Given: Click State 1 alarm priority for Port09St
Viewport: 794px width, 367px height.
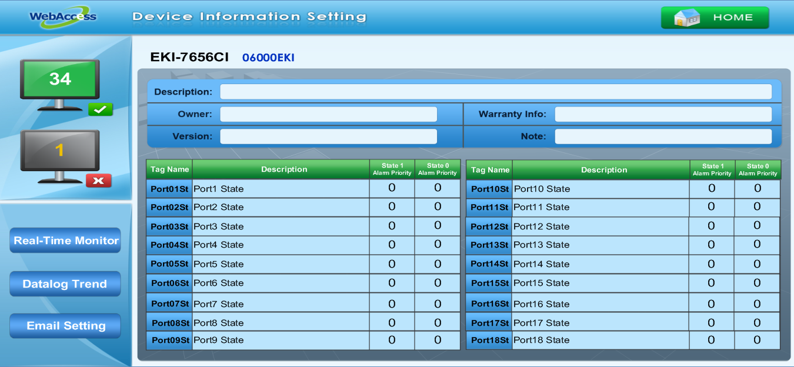Looking at the screenshot, I should pos(392,340).
